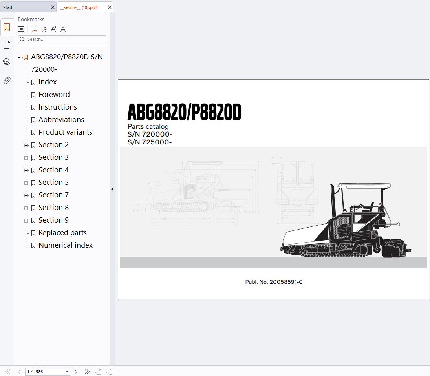Open the Numerical index bookmark
Image resolution: width=430 pixels, height=376 pixels.
pos(66,245)
